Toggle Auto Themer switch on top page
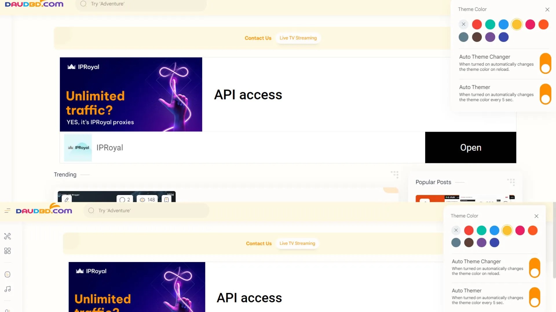556x312 pixels. (x=546, y=94)
